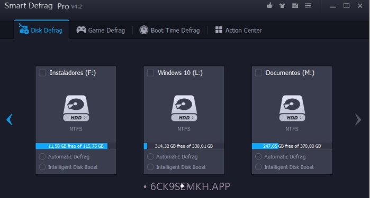
Task: Switch to the Disk Defrag tab
Action: click(41, 30)
